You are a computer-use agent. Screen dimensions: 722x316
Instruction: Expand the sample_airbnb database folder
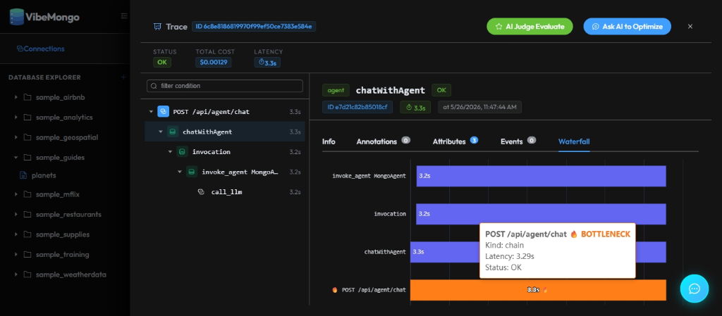(16, 97)
